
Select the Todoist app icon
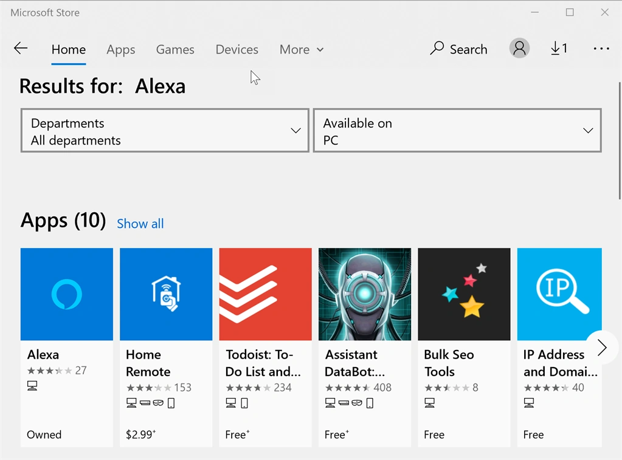click(x=265, y=294)
